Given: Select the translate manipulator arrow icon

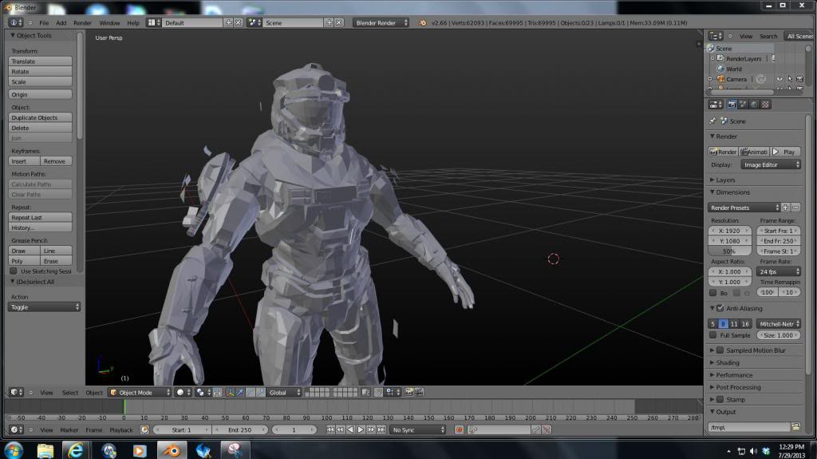Looking at the screenshot, I should [239, 392].
